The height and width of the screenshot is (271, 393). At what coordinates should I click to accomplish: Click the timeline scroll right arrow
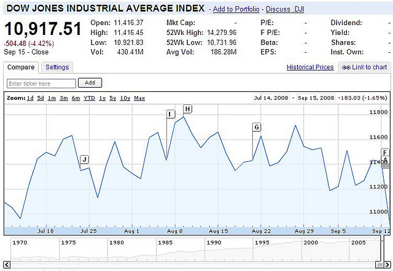click(x=387, y=264)
